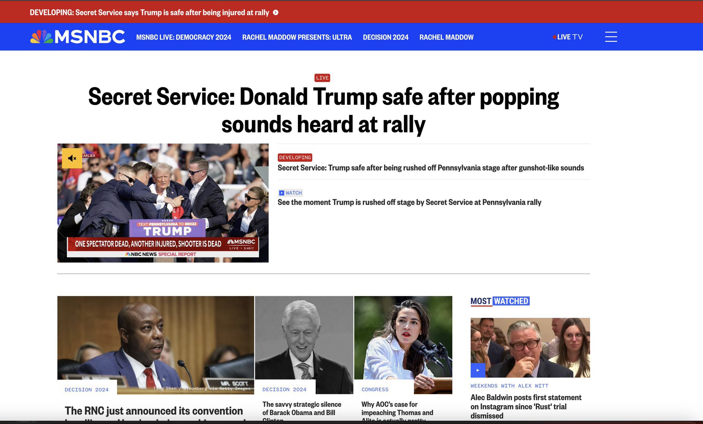Image resolution: width=703 pixels, height=424 pixels.
Task: Open the hamburger menu icon
Action: coord(611,37)
